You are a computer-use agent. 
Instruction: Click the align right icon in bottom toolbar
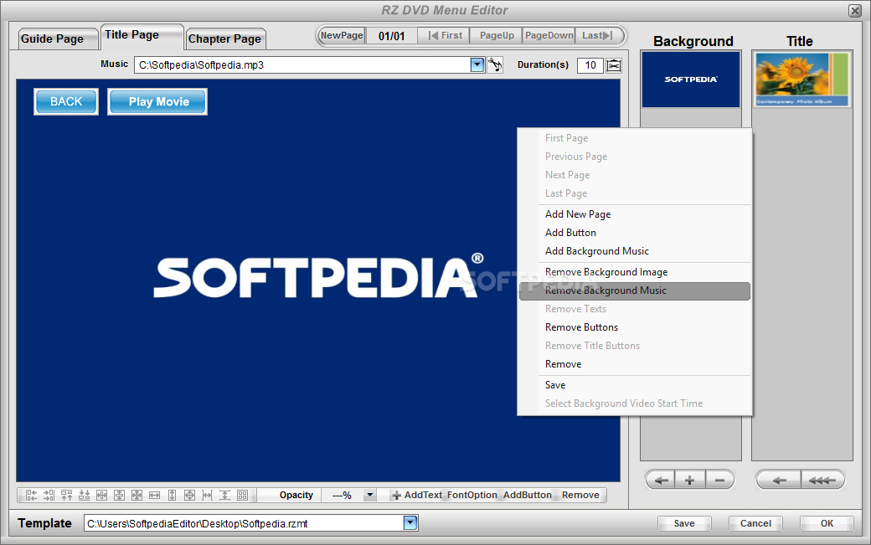49,495
